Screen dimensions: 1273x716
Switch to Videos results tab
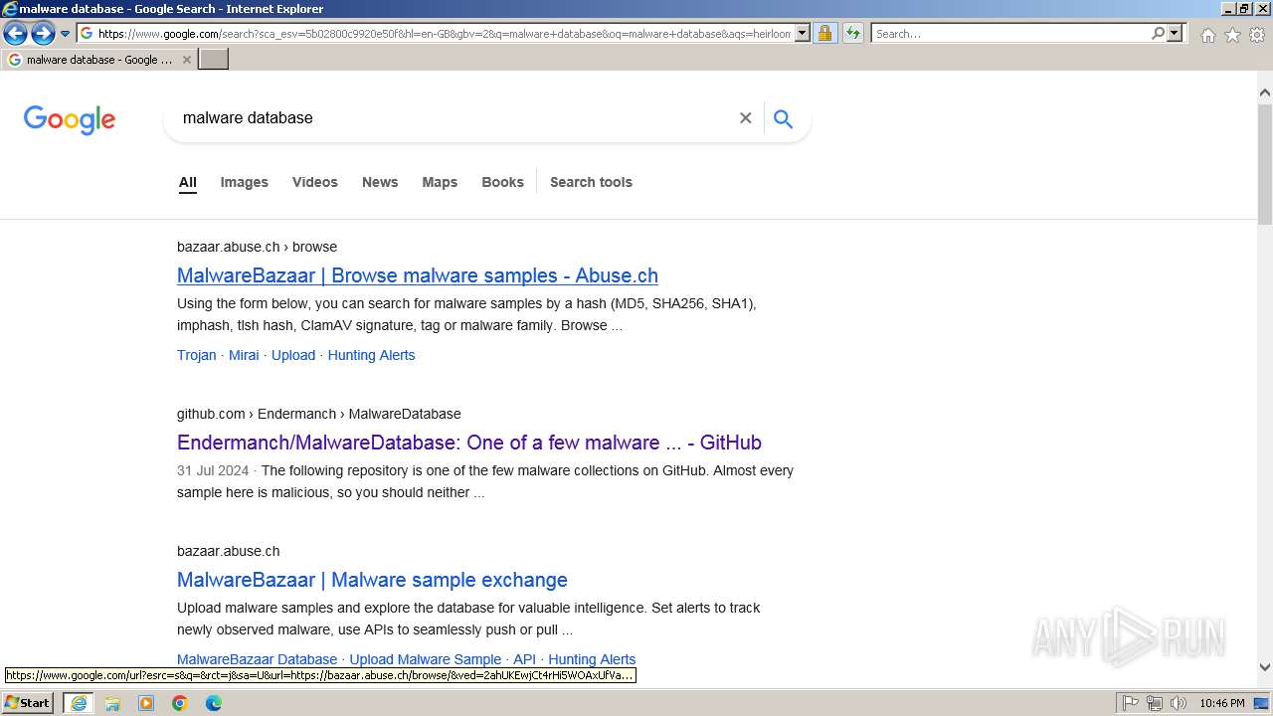click(x=315, y=182)
